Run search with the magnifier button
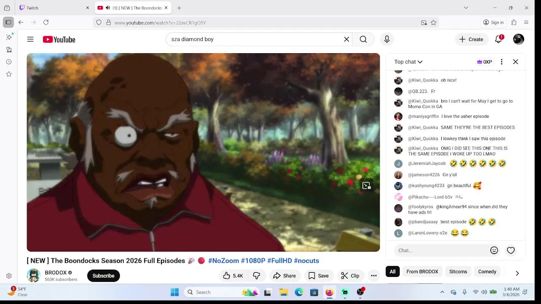Viewport: 541px width, 304px height. pyautogui.click(x=363, y=39)
